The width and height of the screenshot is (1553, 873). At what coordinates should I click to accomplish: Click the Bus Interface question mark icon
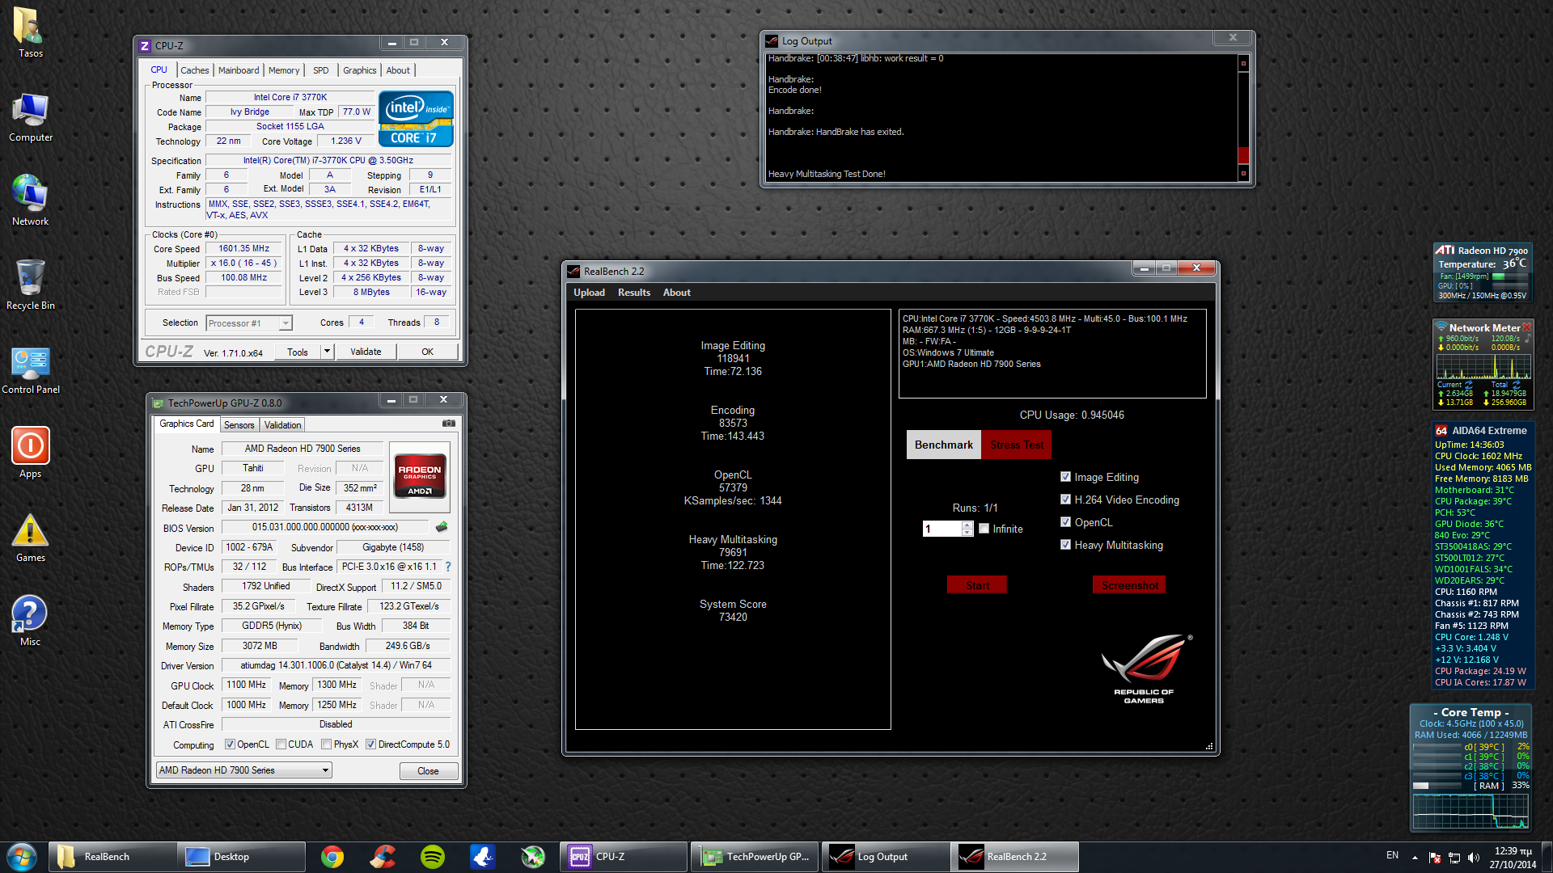click(x=448, y=567)
